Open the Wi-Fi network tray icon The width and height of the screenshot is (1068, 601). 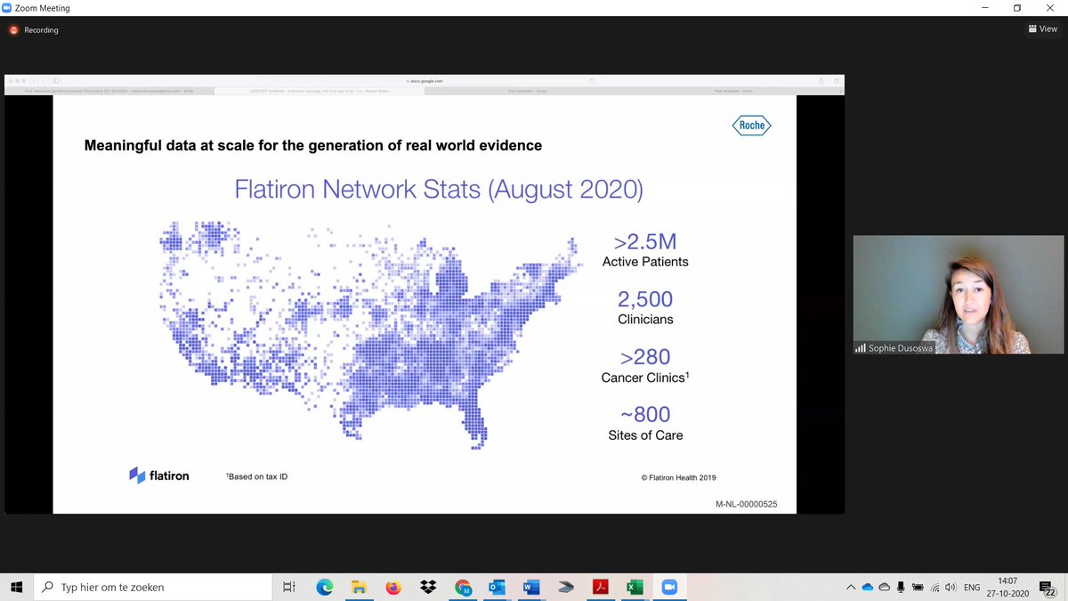934,588
